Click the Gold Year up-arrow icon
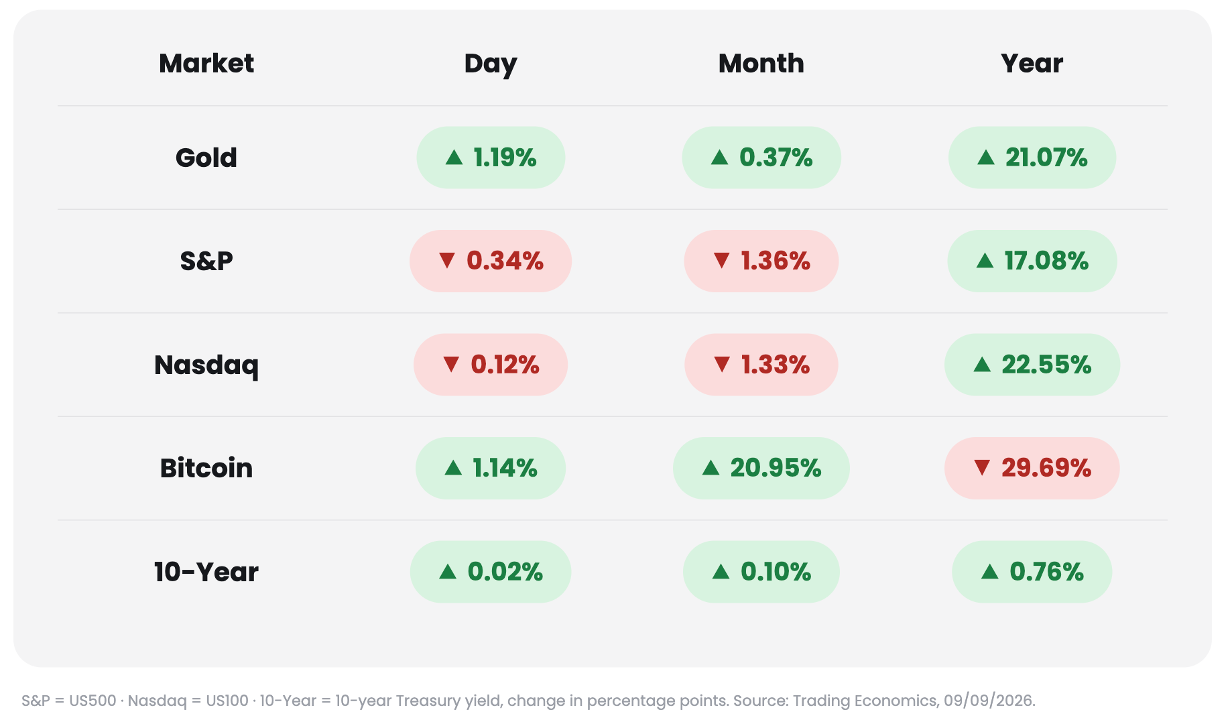 (x=986, y=158)
